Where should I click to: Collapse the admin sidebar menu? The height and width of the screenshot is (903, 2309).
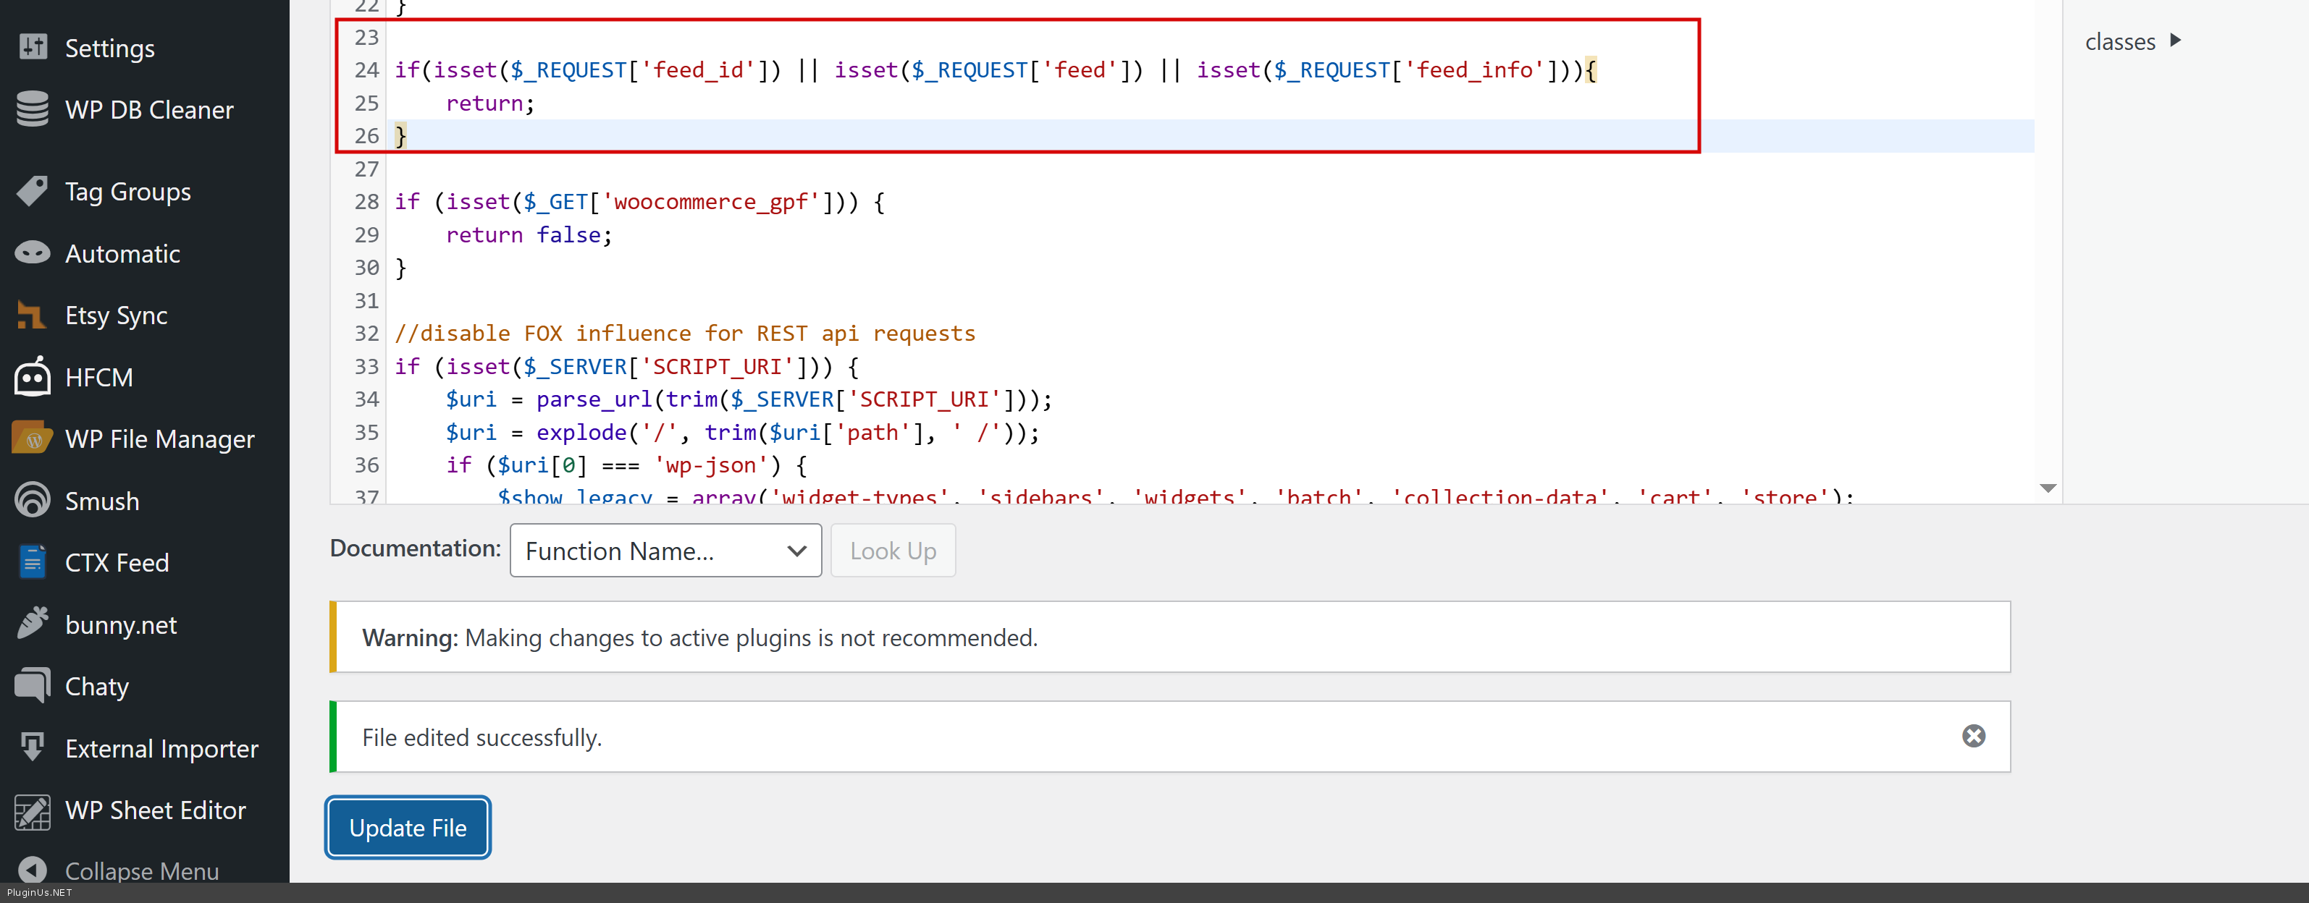point(140,870)
